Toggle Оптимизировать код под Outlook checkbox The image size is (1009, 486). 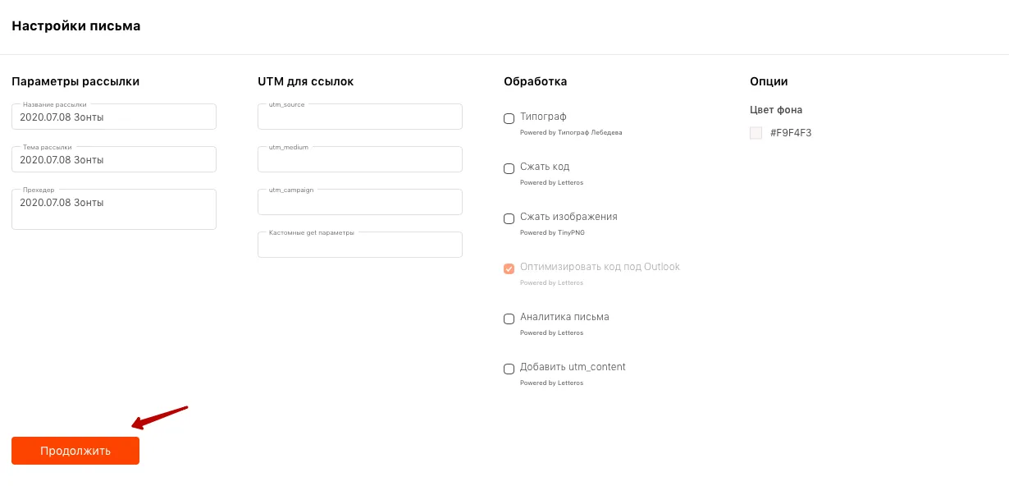(509, 268)
